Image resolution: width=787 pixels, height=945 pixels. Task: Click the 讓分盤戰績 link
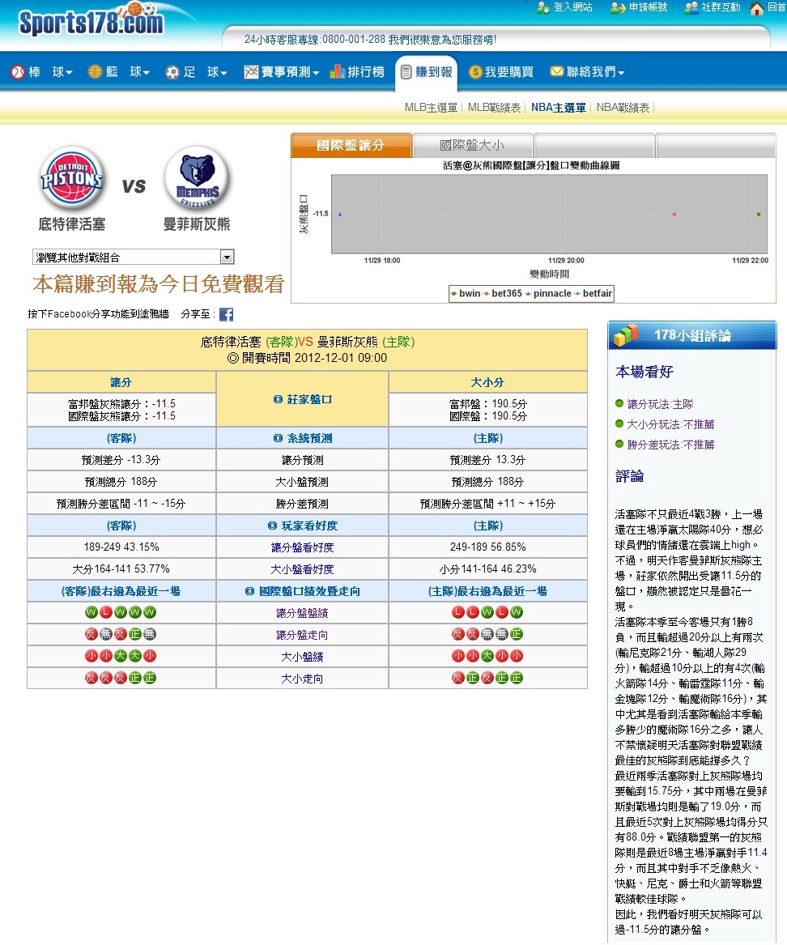[x=303, y=614]
